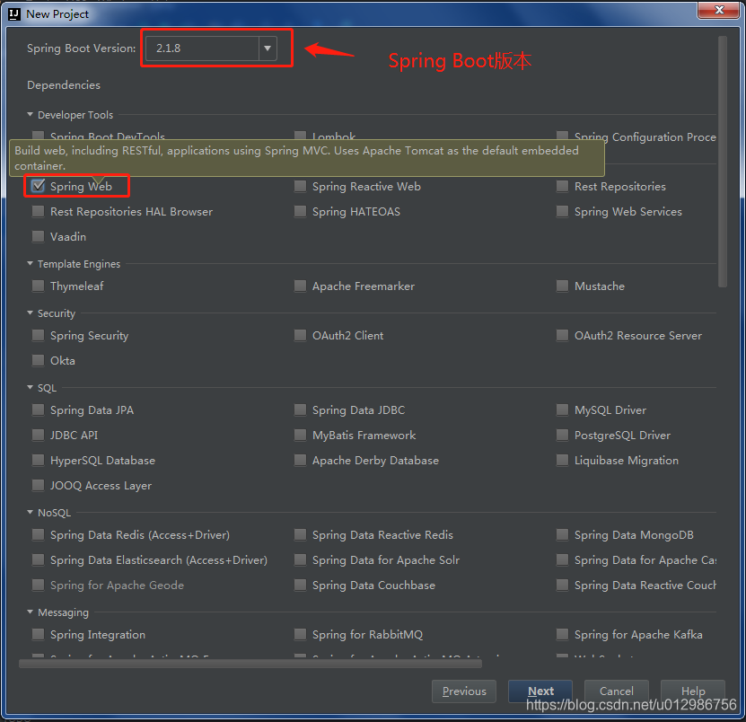Enable Spring for Apache Kafka
Viewport: 746px width, 722px height.
562,635
